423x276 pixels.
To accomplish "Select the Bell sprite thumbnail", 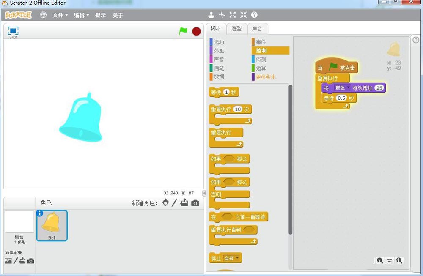I will (x=52, y=225).
